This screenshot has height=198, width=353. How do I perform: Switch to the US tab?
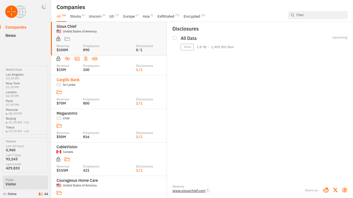tap(114, 16)
